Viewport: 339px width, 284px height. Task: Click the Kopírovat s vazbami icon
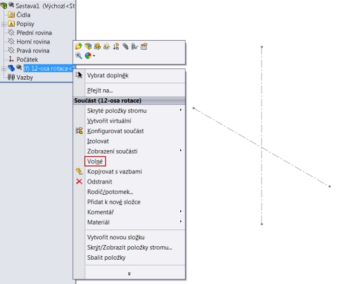[x=79, y=171]
